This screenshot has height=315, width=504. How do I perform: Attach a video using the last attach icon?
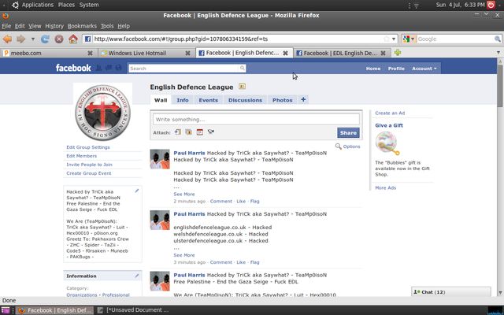click(211, 132)
